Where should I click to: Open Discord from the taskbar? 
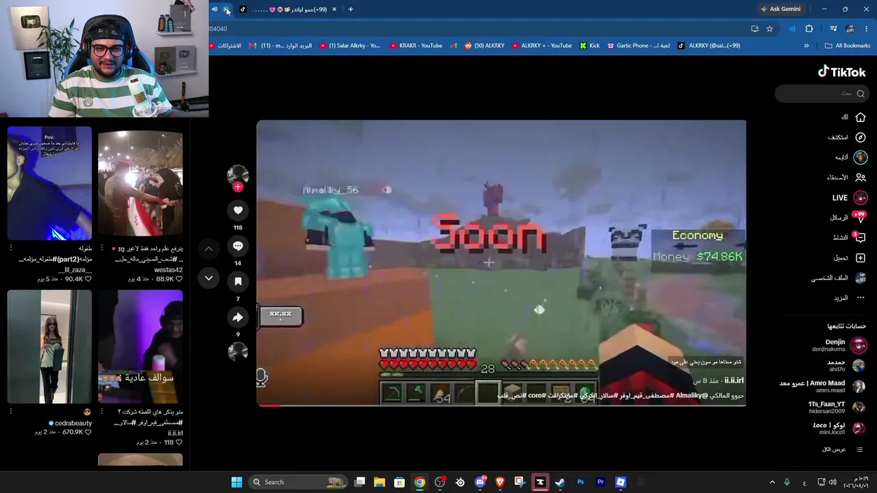[x=480, y=482]
